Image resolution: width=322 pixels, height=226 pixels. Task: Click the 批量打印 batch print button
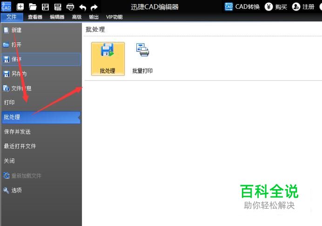click(142, 59)
